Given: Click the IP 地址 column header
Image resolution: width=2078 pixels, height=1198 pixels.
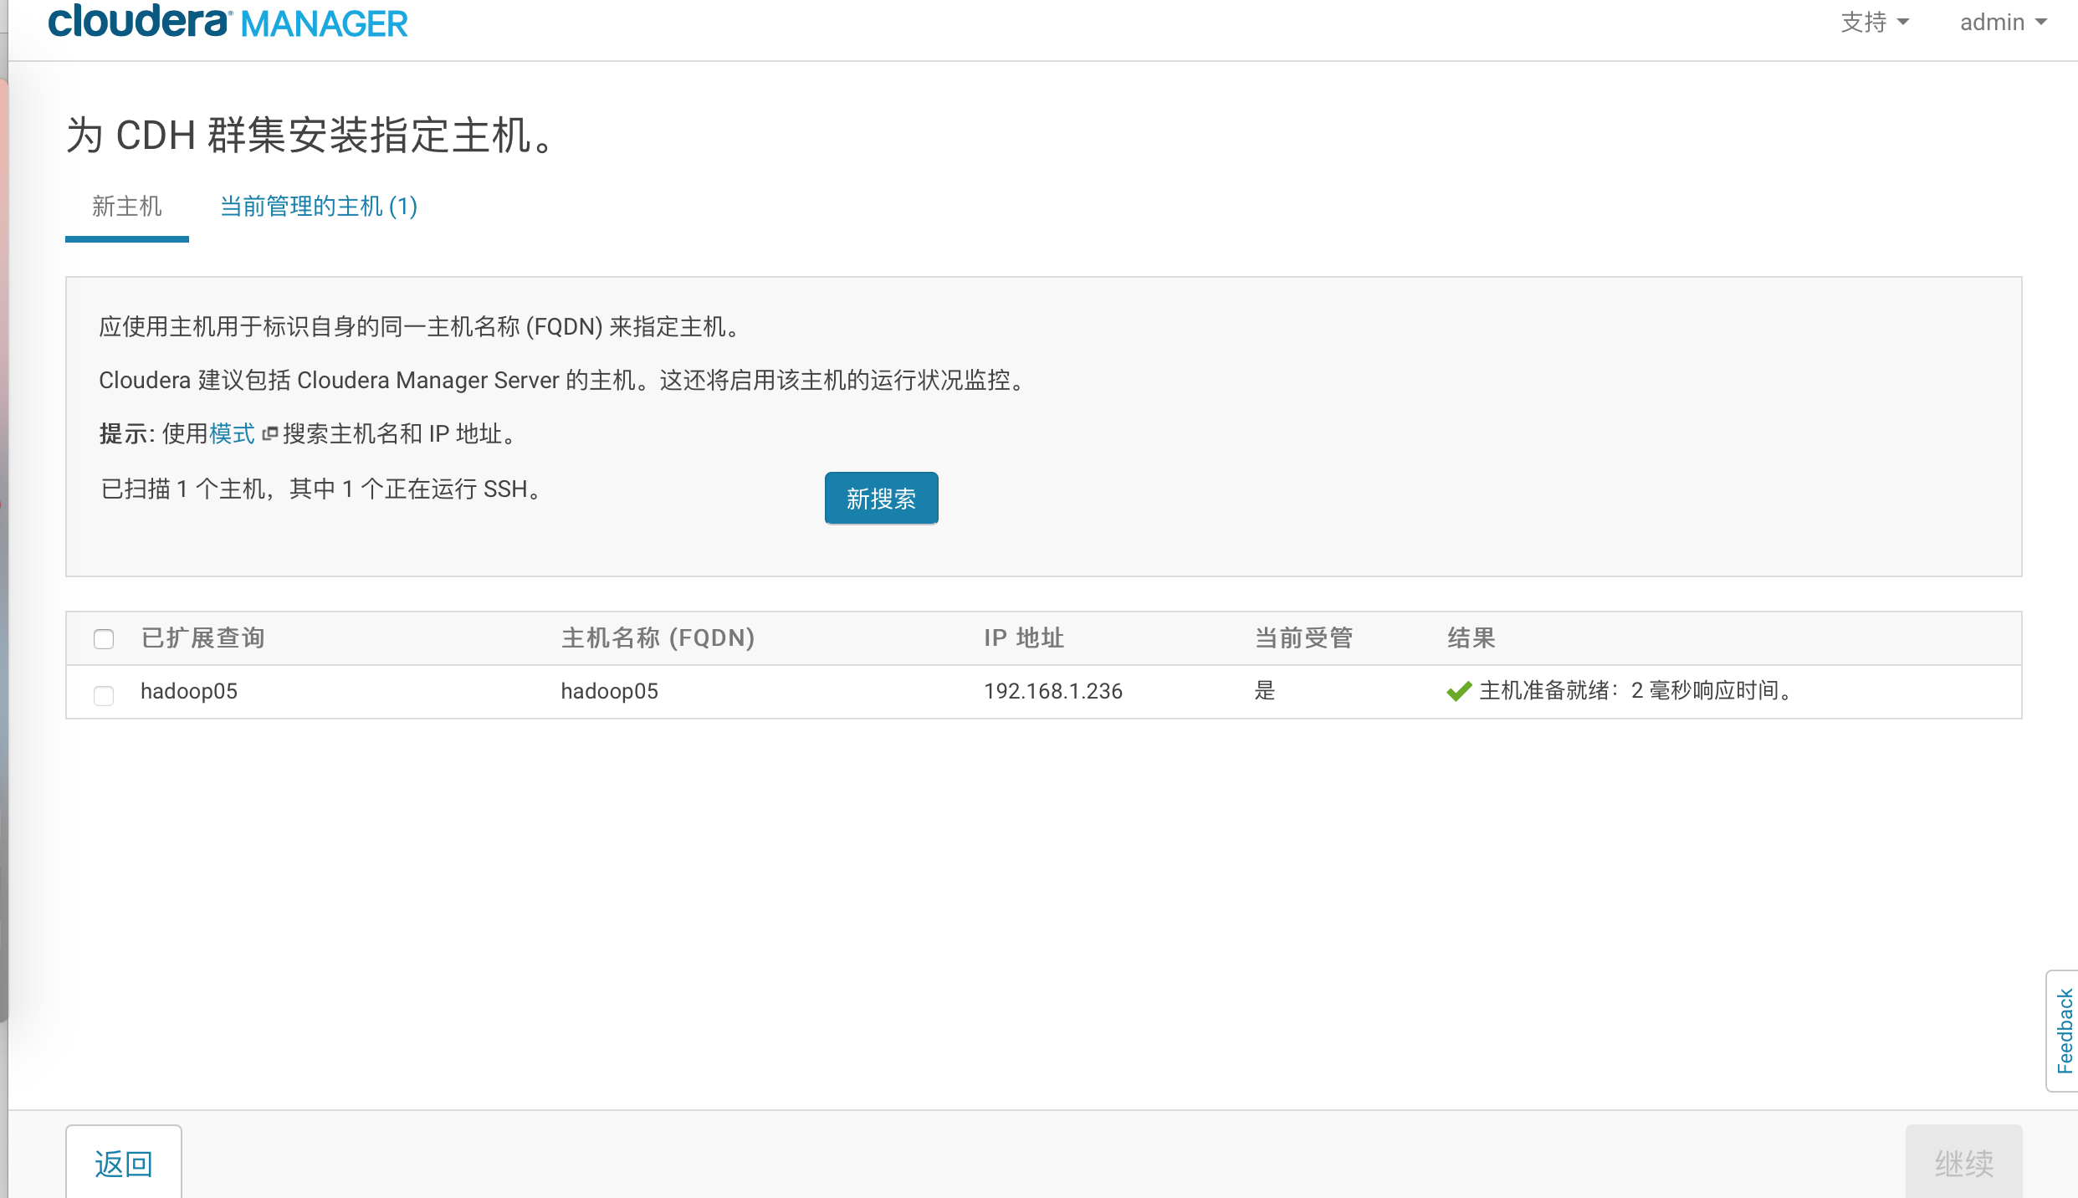Looking at the screenshot, I should point(1024,638).
